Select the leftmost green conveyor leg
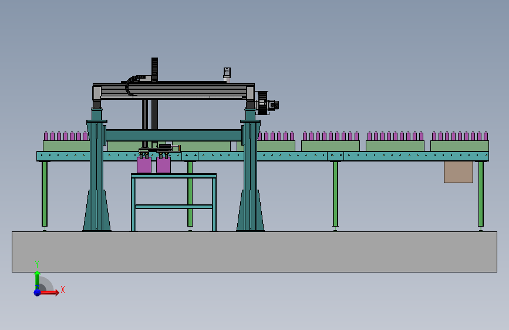 coord(45,194)
